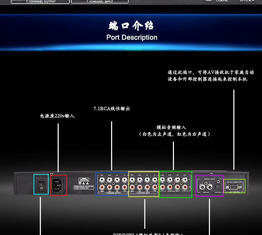Click the white CEN jack in 7.1 channel input
Image resolution: width=262 pixels, height=235 pixels.
click(x=140, y=180)
